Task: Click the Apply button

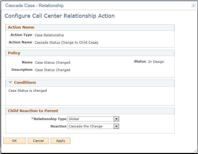Action: [60, 141]
